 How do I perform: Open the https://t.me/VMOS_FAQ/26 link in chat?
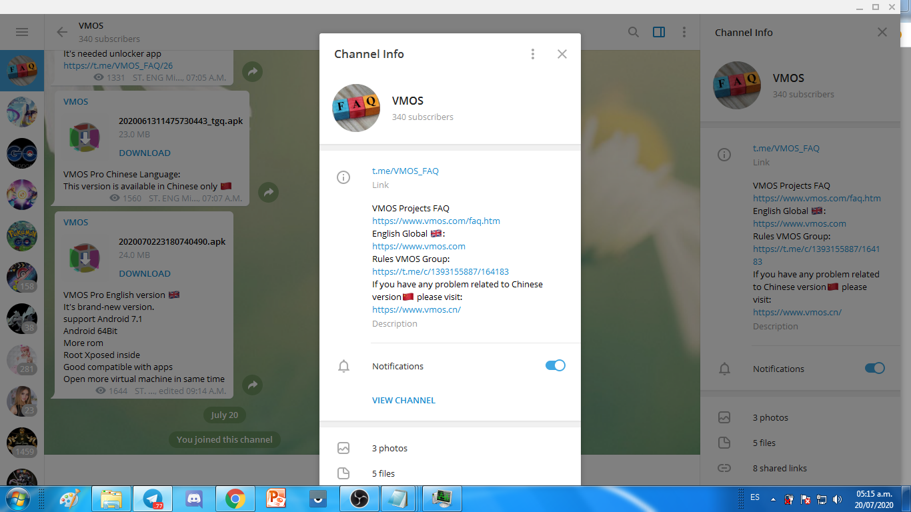pyautogui.click(x=118, y=65)
